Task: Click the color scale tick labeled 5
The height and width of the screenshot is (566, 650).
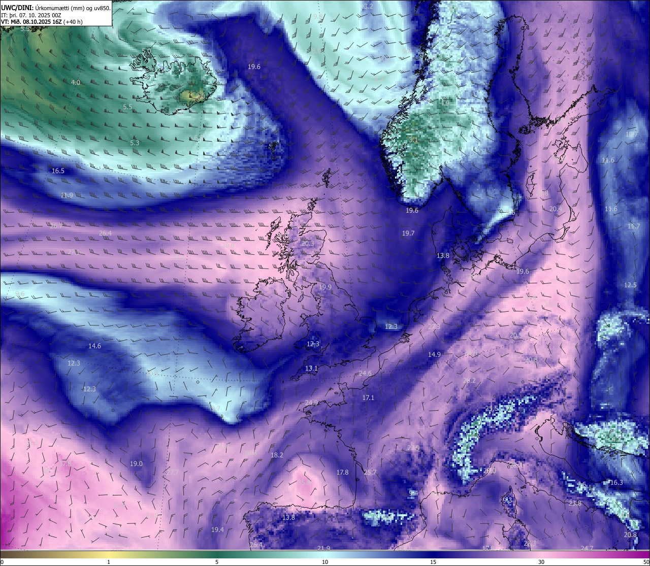Action: pyautogui.click(x=217, y=562)
